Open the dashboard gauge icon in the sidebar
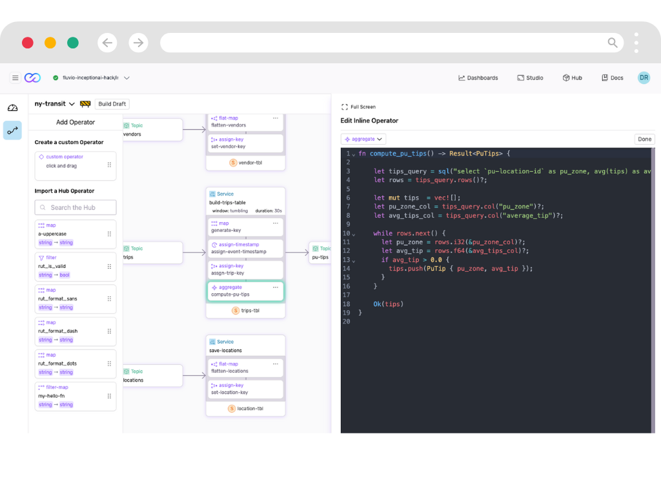This screenshot has width=661, height=496. pos(12,108)
